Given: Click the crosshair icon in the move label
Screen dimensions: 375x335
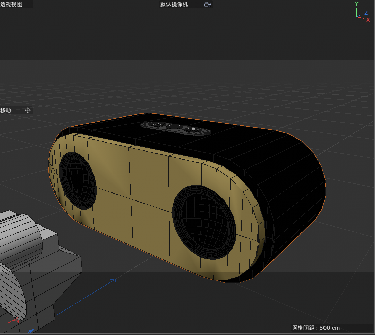Looking at the screenshot, I should tap(28, 110).
